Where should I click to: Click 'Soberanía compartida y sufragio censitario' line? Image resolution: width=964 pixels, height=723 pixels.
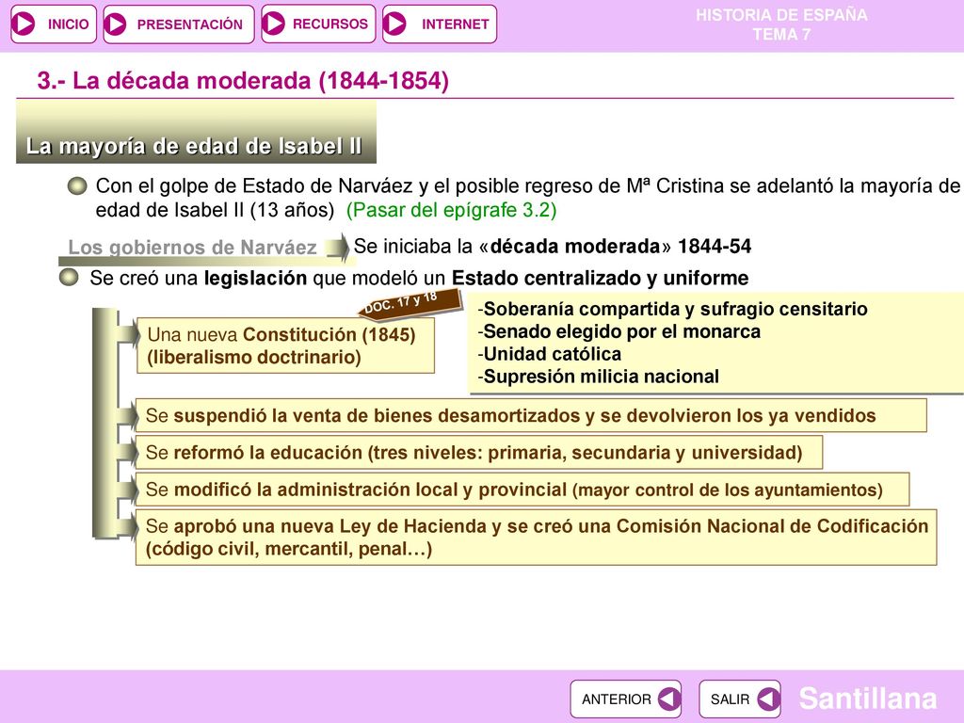(x=672, y=309)
